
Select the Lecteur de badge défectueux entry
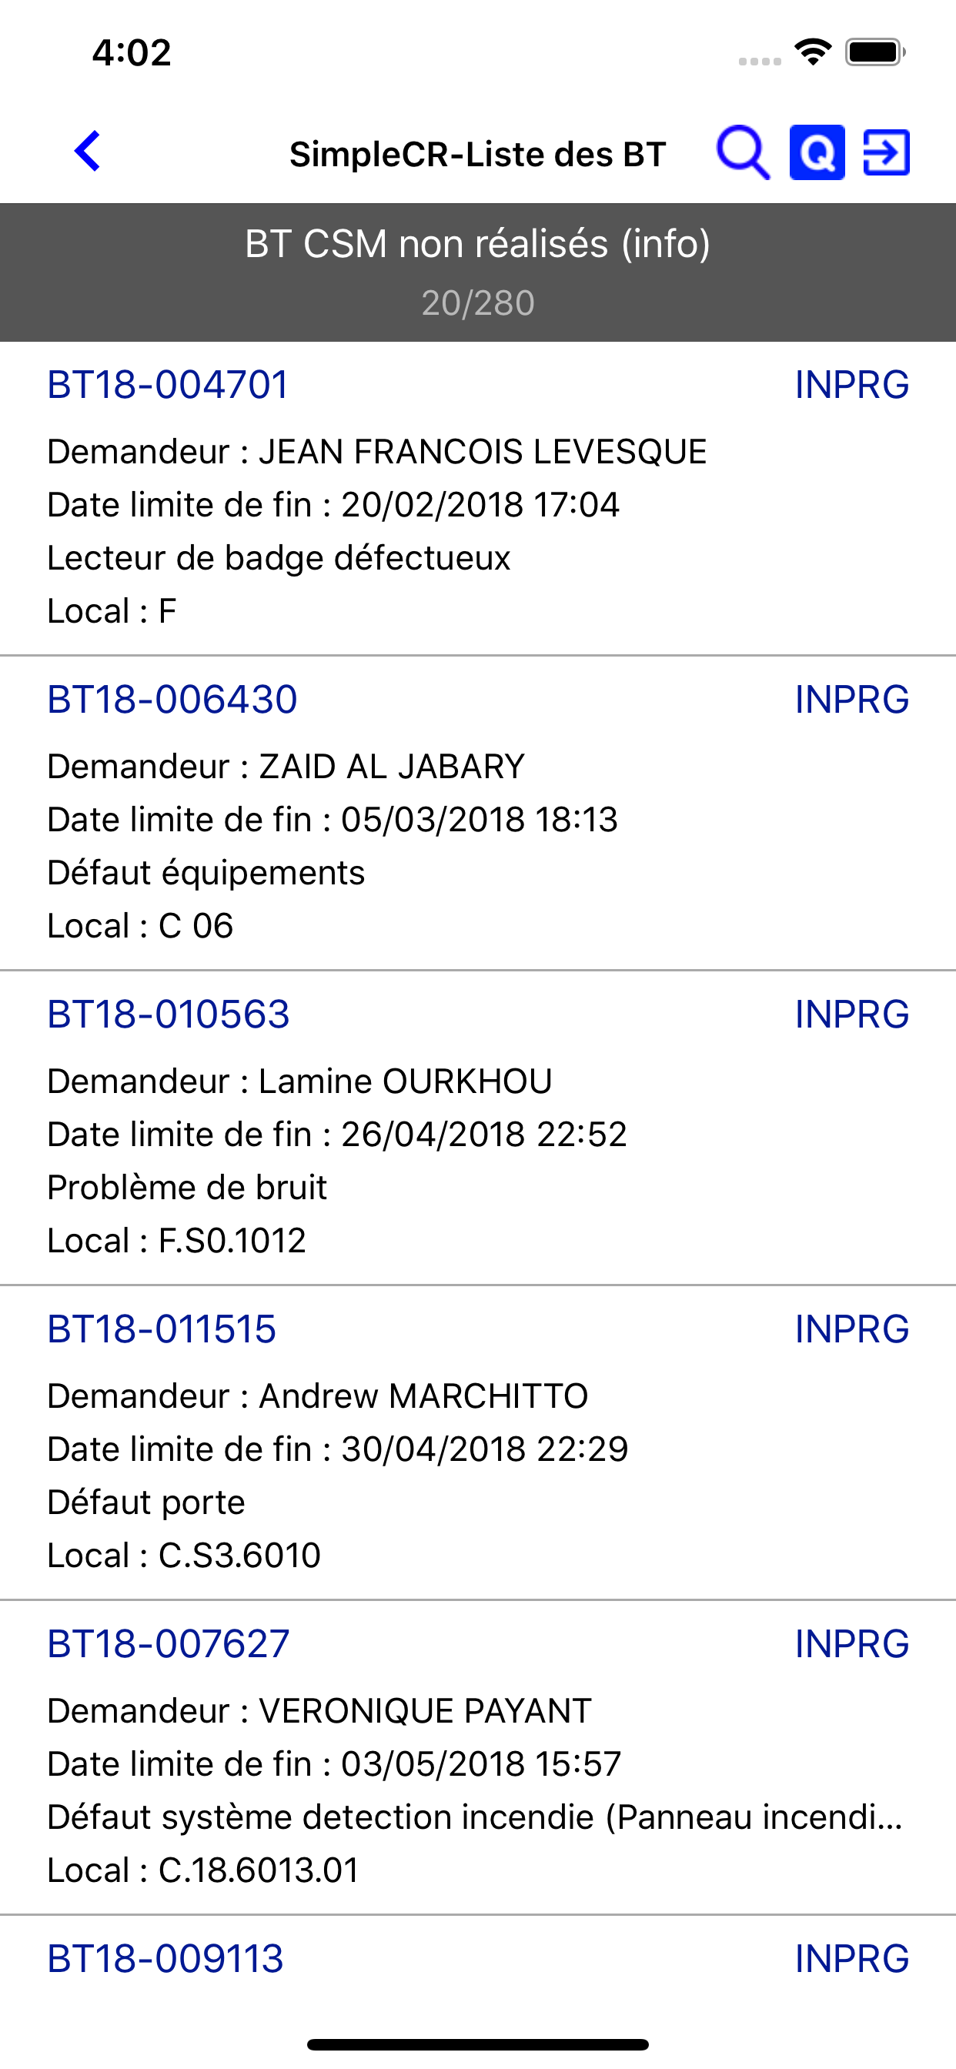[279, 558]
